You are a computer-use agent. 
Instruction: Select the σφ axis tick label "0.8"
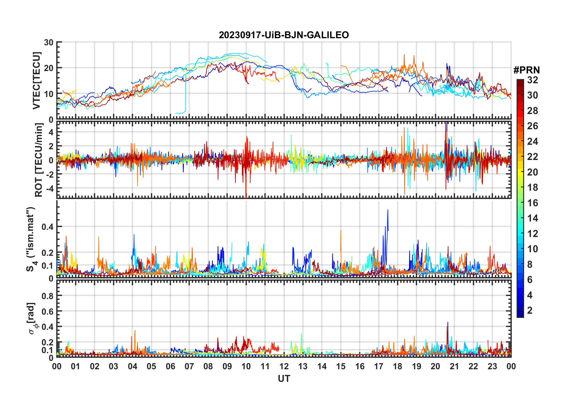click(47, 296)
